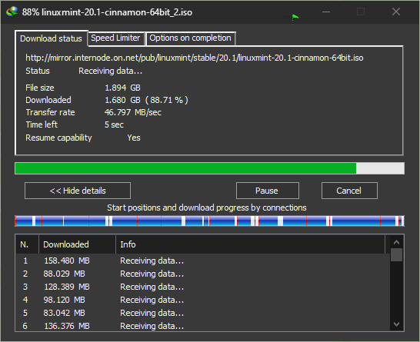Cancel the download
The width and height of the screenshot is (420, 342).
[x=349, y=191]
